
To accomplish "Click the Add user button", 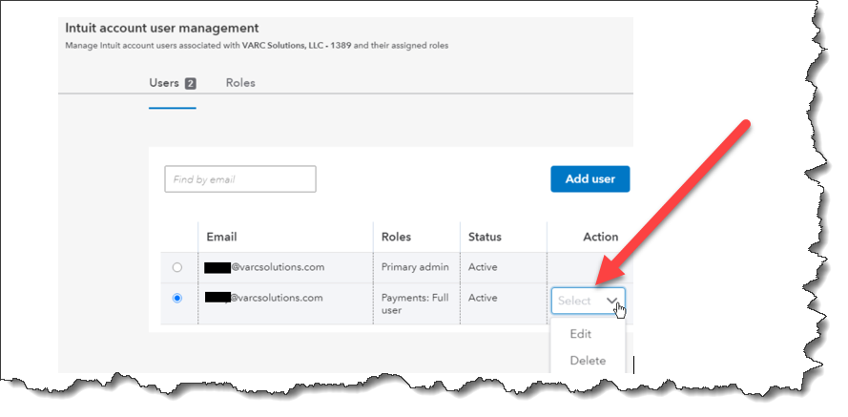I will click(590, 179).
